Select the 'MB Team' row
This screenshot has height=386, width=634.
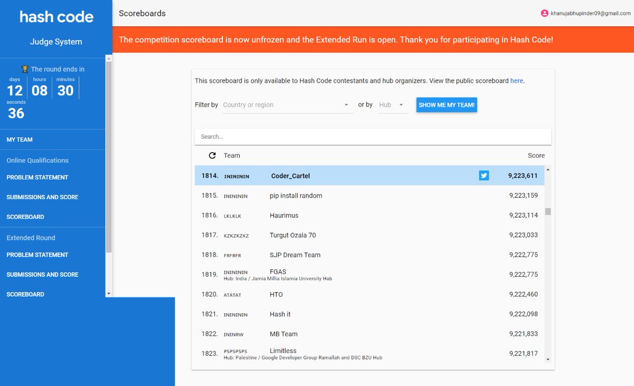(x=369, y=334)
